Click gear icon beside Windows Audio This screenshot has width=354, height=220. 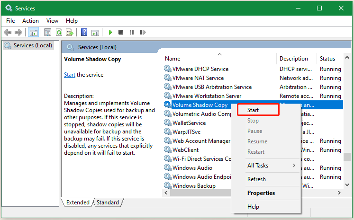[x=167, y=167]
